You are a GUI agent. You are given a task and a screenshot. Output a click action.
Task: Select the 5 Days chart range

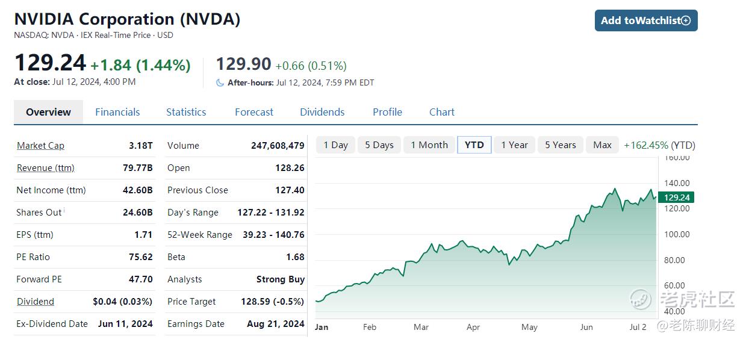point(379,145)
